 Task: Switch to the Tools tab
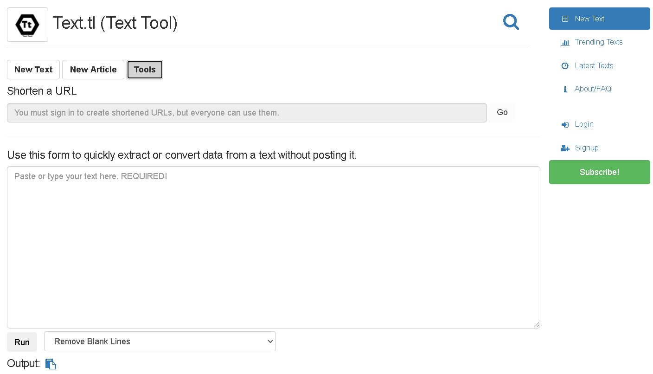[x=145, y=70]
